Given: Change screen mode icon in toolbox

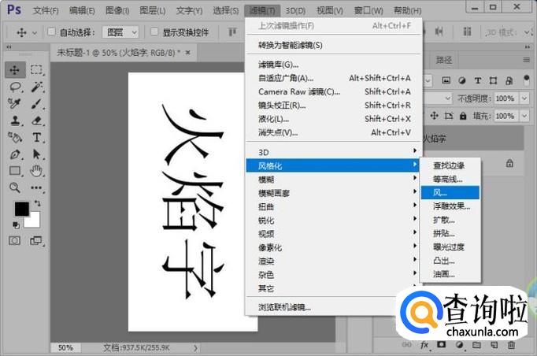Looking at the screenshot, I should 36,240.
